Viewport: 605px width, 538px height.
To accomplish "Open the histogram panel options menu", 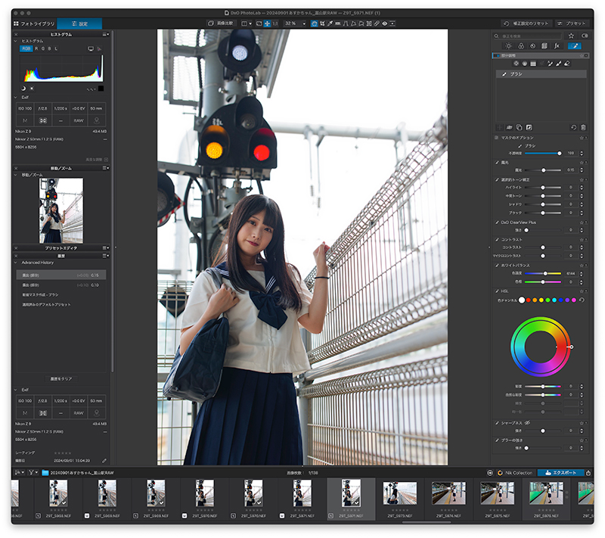I will [107, 34].
